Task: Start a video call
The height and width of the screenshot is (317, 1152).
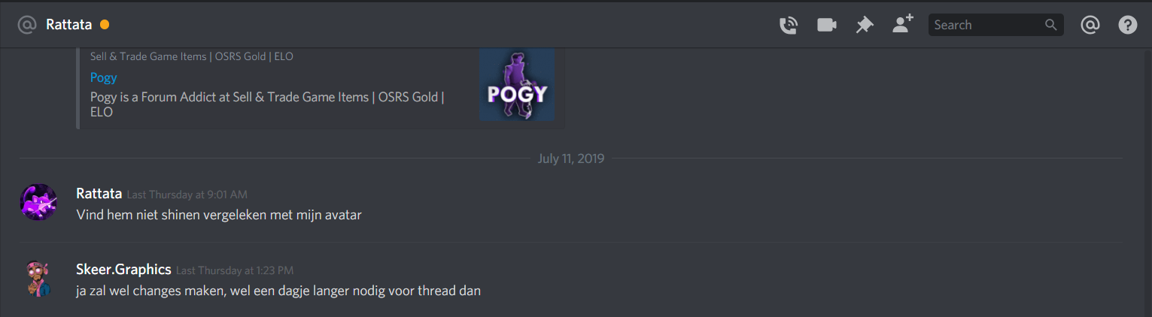Action: click(827, 25)
